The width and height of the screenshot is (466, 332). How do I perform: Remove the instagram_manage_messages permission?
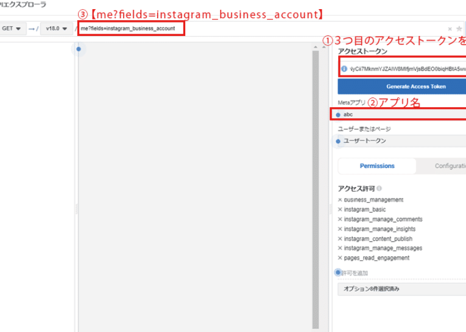click(340, 249)
